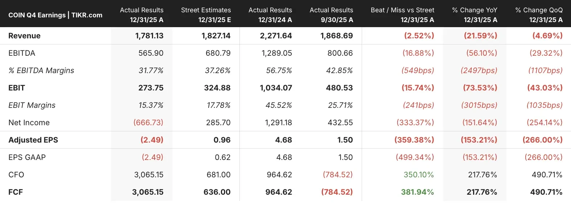The height and width of the screenshot is (207, 571).
Task: Select the Street EBITDA estimate 680.79
Action: pos(218,53)
